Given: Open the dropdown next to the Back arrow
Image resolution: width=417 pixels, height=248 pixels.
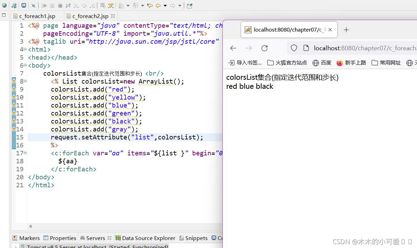Looking at the screenshot, I should tap(165, 5).
